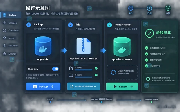Click the play icon on Restore button
This screenshot has height=112, width=180.
click(x=115, y=87)
